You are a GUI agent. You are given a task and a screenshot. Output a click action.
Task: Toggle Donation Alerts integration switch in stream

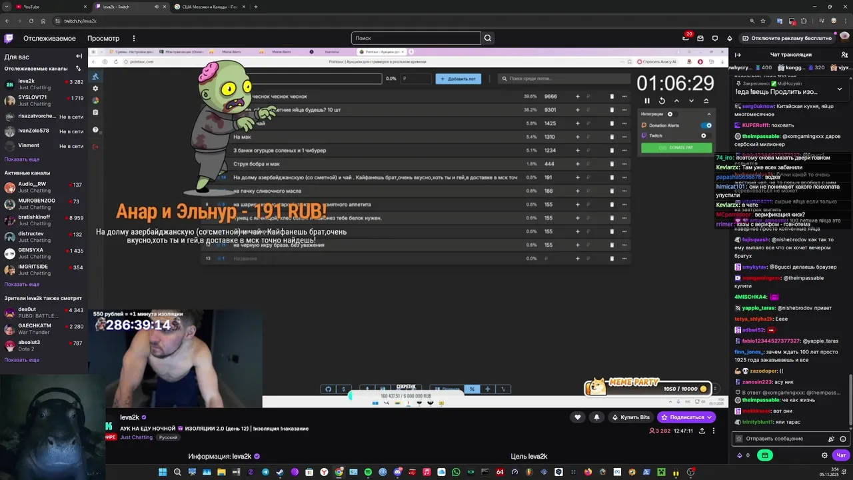click(706, 125)
